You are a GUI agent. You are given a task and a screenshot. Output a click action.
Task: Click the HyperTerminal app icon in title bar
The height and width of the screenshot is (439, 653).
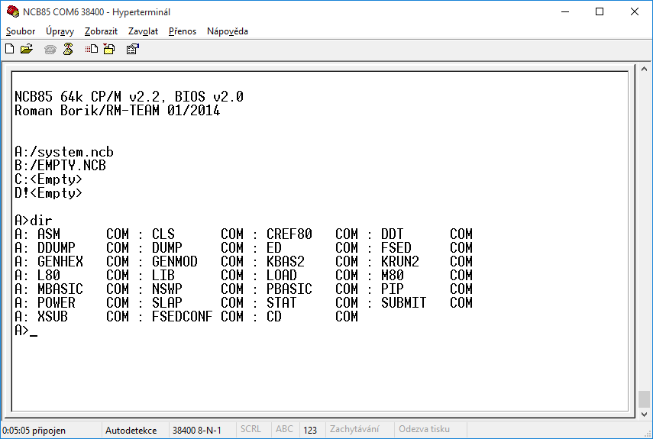click(11, 11)
